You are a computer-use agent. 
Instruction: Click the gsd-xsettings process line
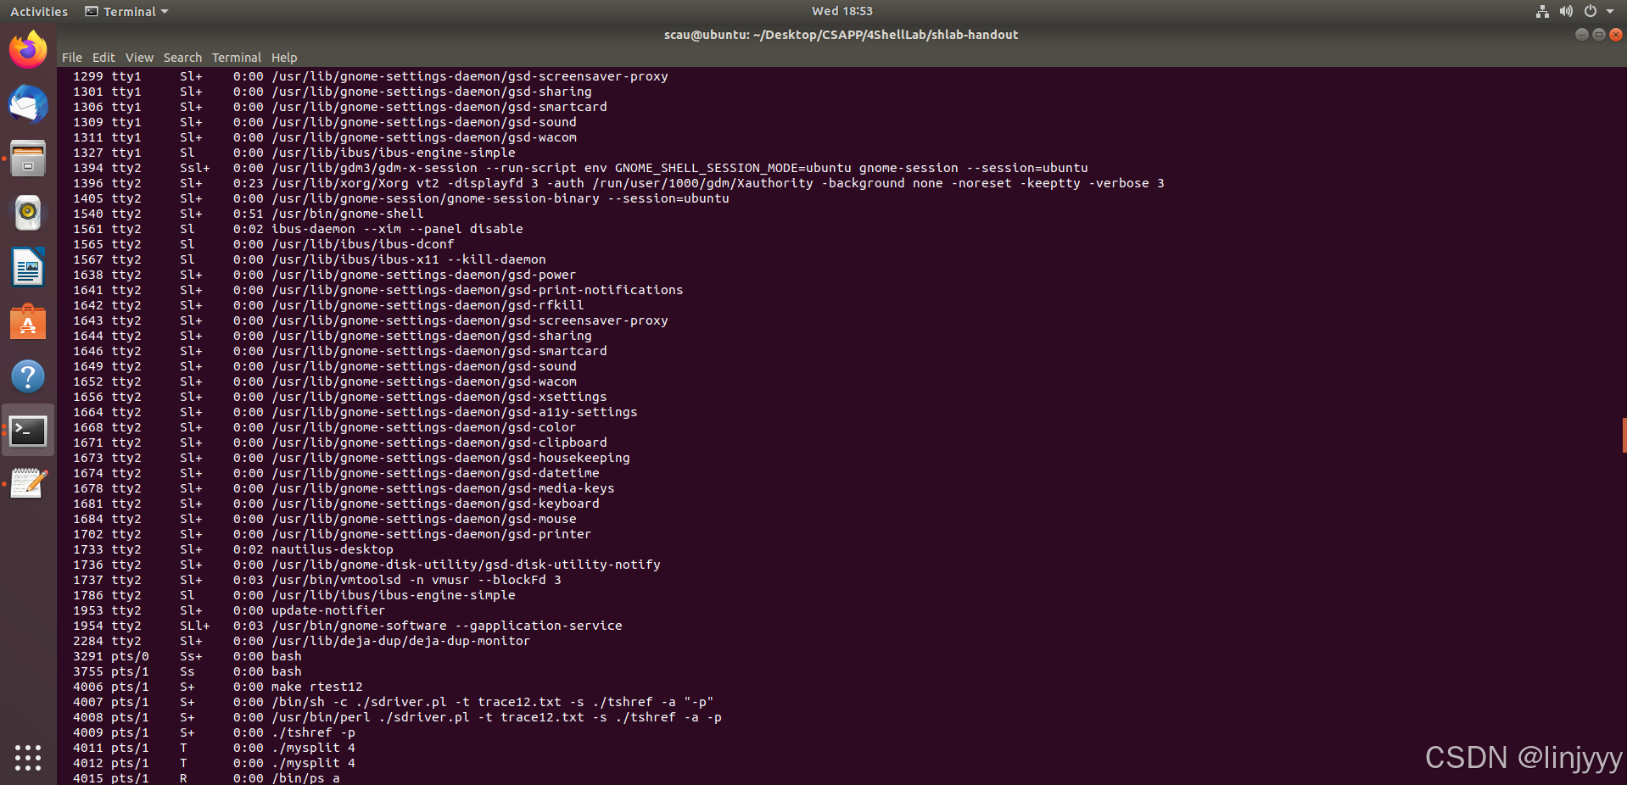(339, 397)
